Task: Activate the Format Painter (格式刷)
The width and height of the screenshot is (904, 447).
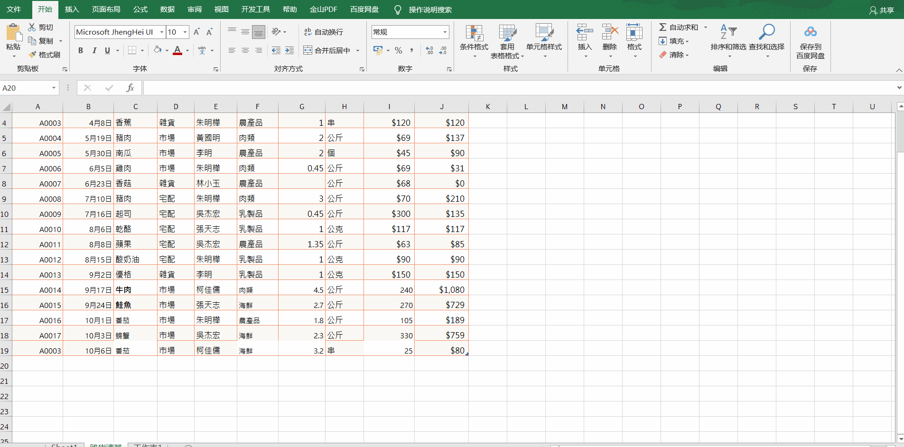Action: click(x=44, y=55)
